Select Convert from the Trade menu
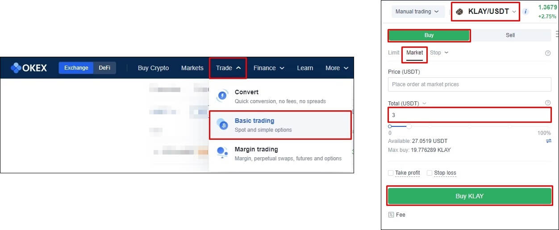The width and height of the screenshot is (559, 230). click(280, 96)
